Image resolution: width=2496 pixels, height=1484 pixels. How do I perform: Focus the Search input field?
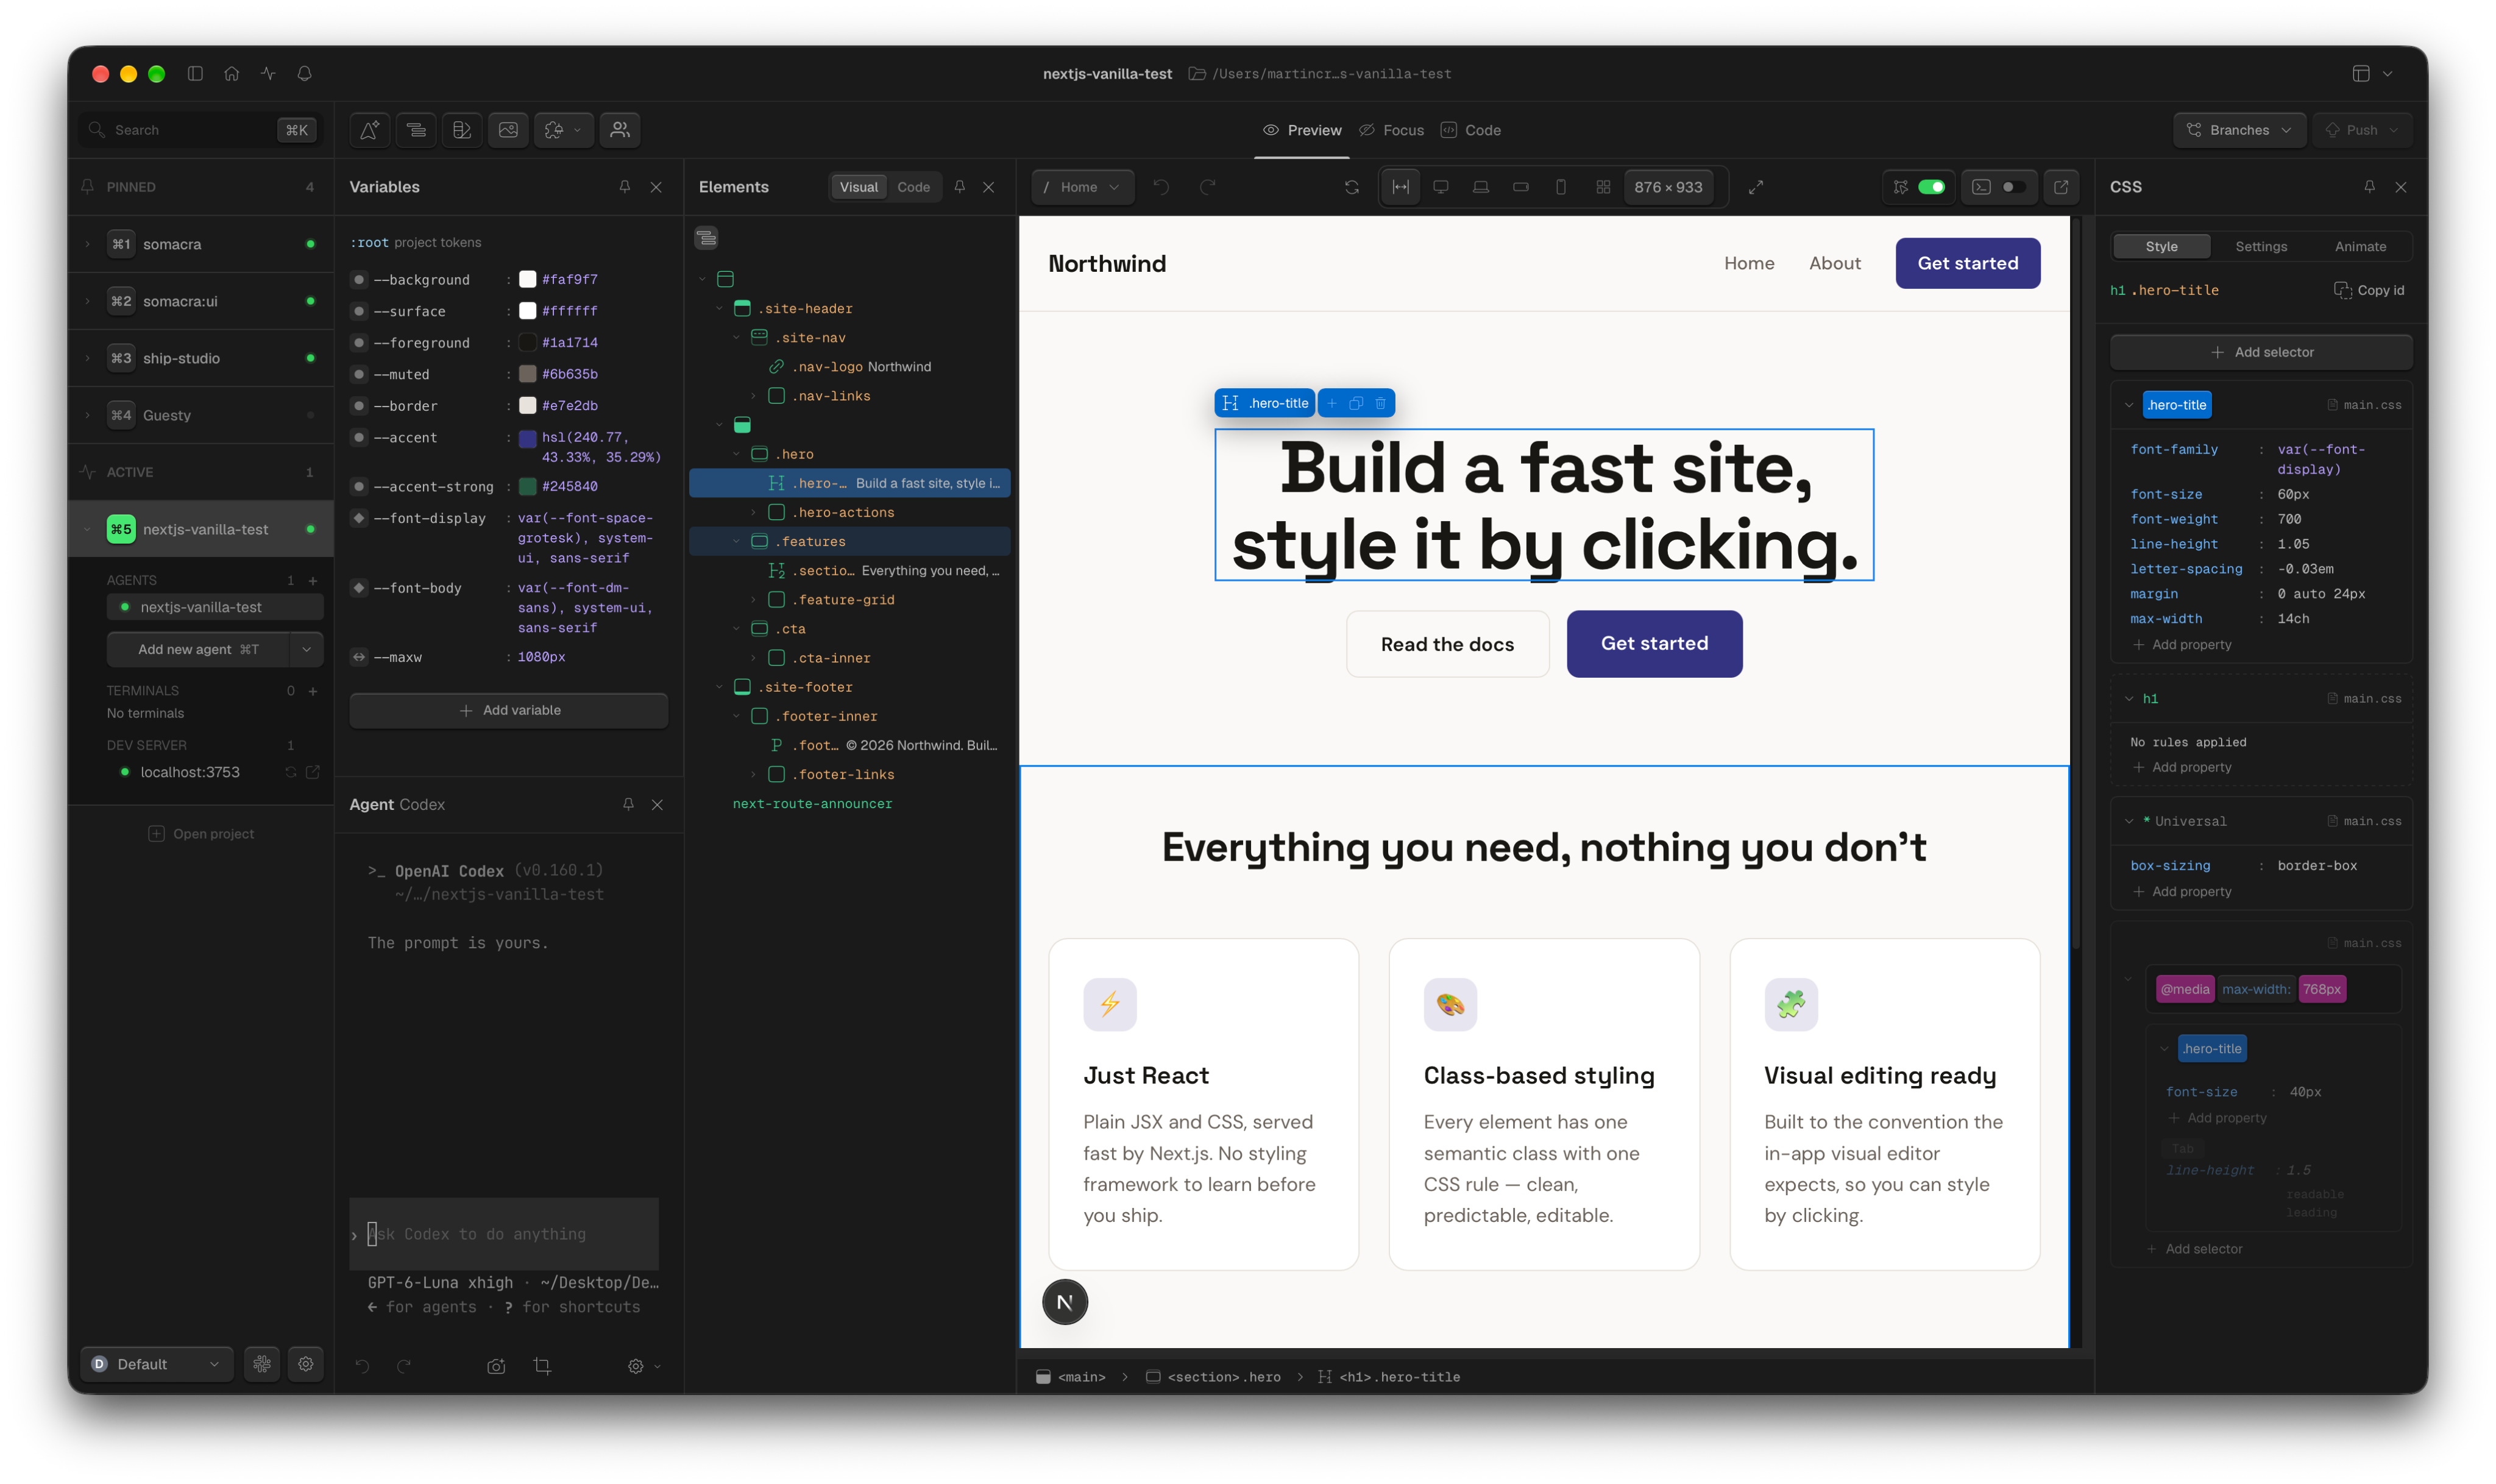(x=200, y=130)
